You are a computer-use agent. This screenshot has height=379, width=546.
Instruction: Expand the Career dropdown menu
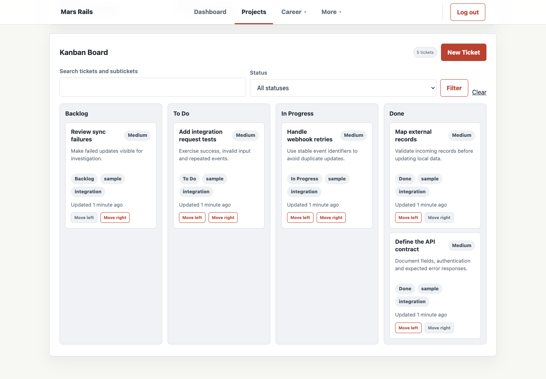click(293, 12)
